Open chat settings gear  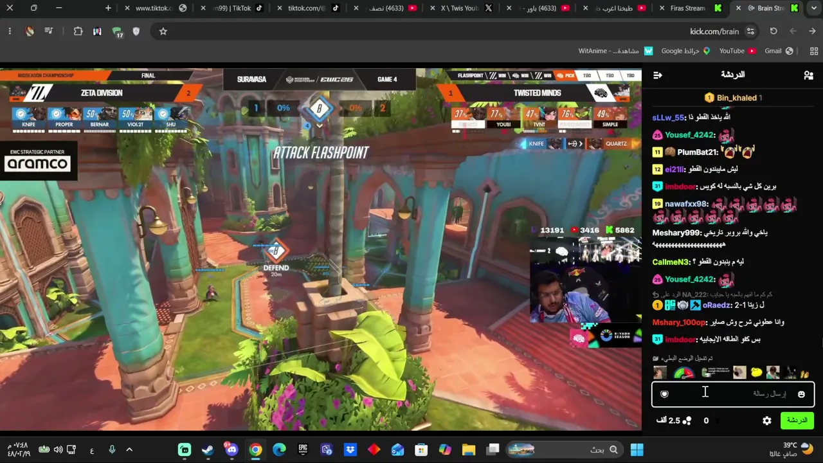[767, 421]
